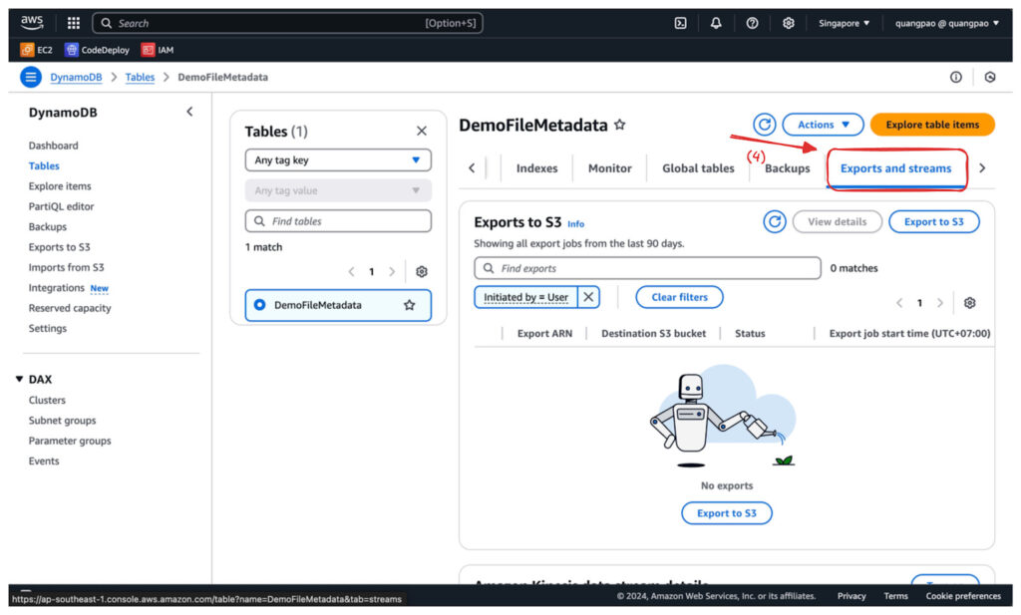Open the Actions dropdown
Screen dimensions: 1021x615
823,124
